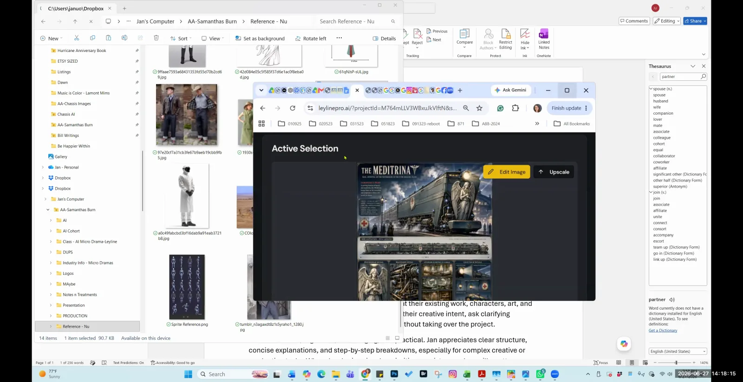The height and width of the screenshot is (382, 743).
Task: Click the Copy icon in File Explorer toolbar
Action: [92, 38]
